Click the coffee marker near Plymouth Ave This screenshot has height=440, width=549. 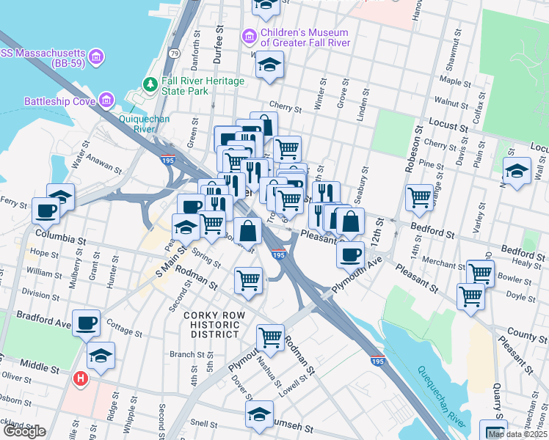pos(350,254)
